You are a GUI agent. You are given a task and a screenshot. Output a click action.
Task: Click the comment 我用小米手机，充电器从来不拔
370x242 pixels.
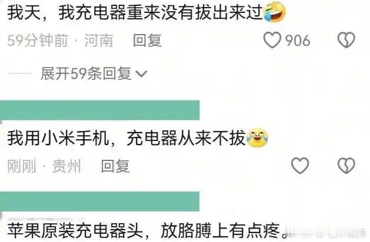[x=126, y=138]
